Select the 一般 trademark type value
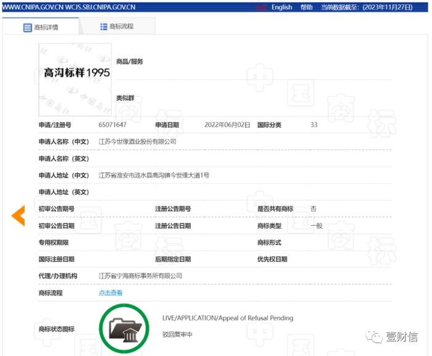 pos(316,226)
